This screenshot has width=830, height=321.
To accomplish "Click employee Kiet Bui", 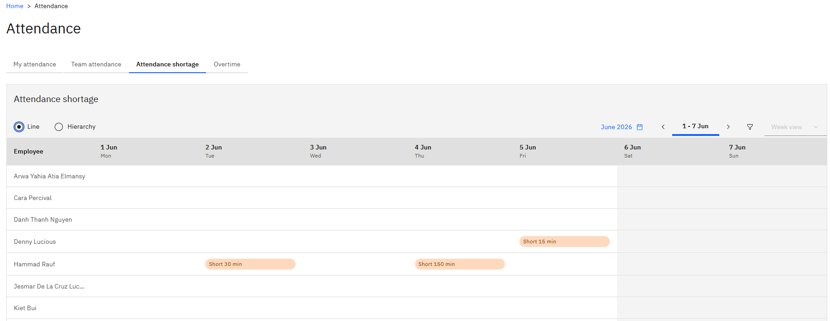I will click(x=25, y=308).
